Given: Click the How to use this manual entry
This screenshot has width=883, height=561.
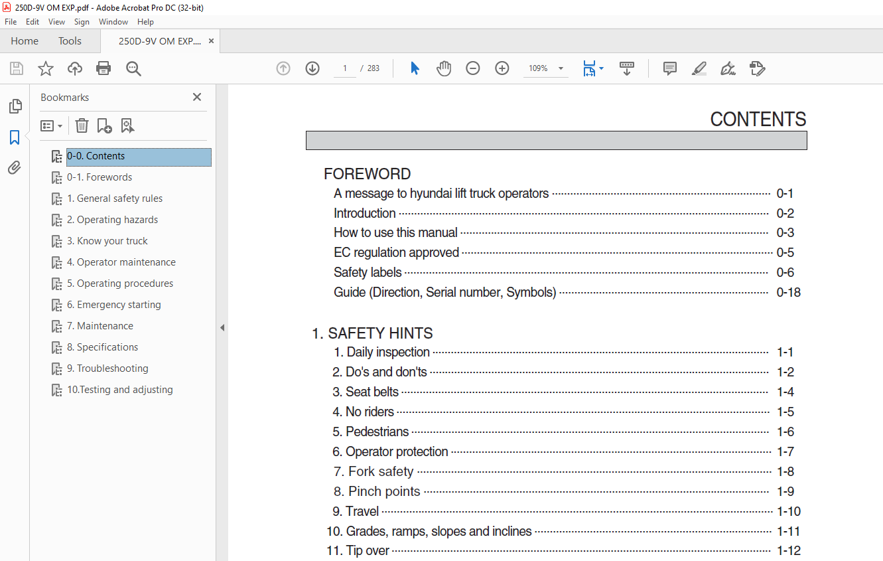Looking at the screenshot, I should [x=395, y=232].
